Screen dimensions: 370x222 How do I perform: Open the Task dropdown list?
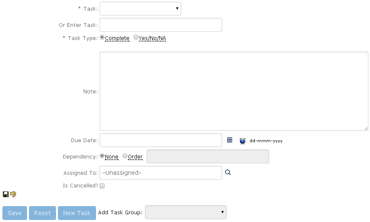coord(140,9)
